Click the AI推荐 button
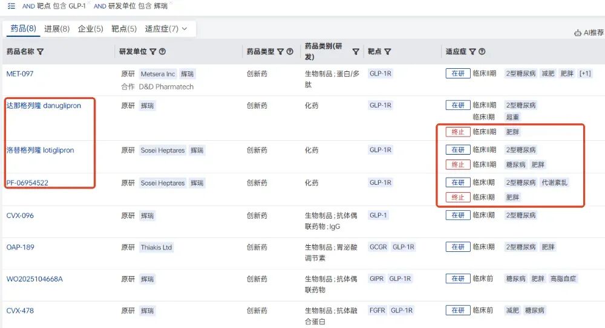 click(589, 33)
